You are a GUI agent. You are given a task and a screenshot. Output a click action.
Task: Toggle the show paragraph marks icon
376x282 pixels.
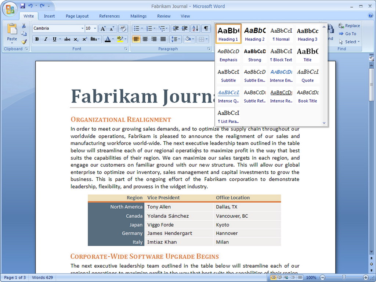(206, 28)
